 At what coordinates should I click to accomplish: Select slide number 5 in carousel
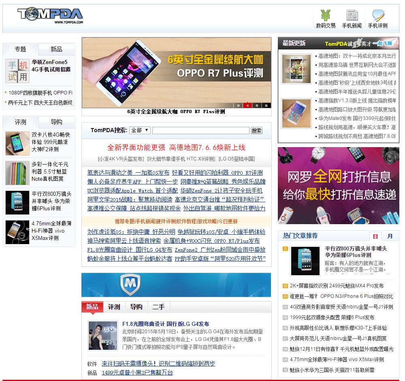click(257, 105)
